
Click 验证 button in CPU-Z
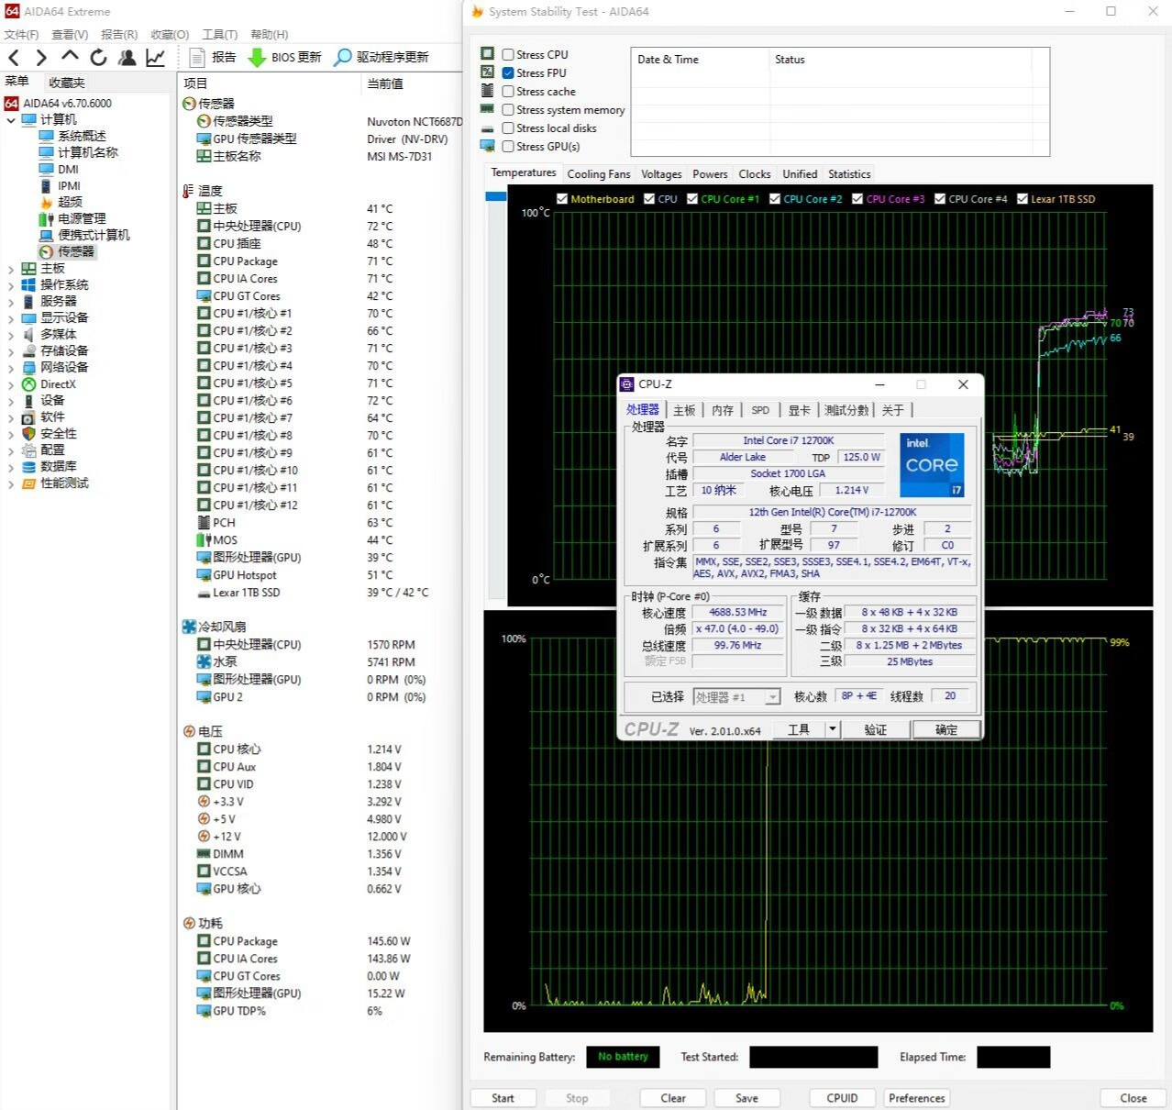coord(875,730)
